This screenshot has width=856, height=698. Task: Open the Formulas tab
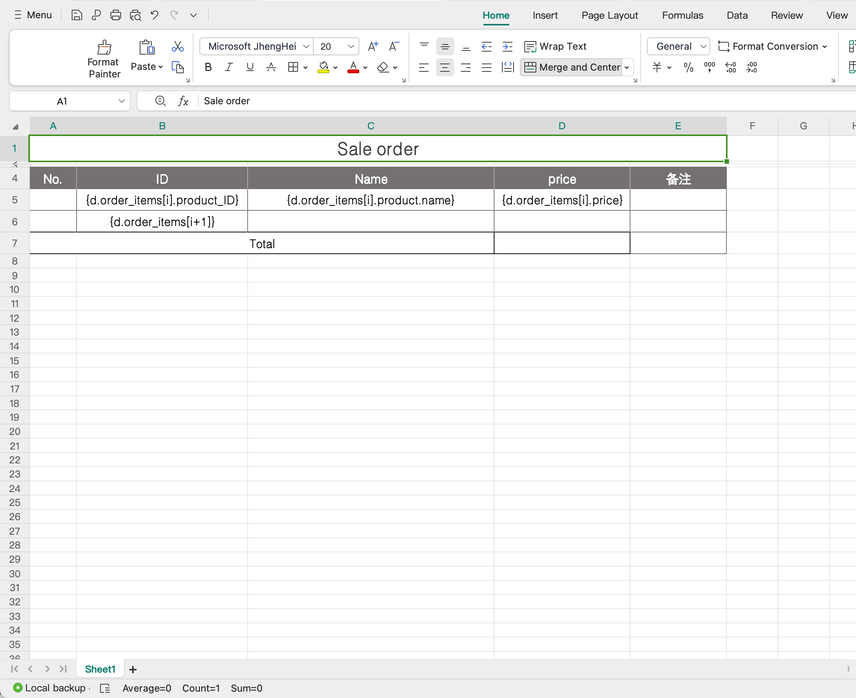(682, 15)
